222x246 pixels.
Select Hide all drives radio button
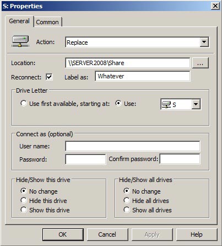[127, 200]
